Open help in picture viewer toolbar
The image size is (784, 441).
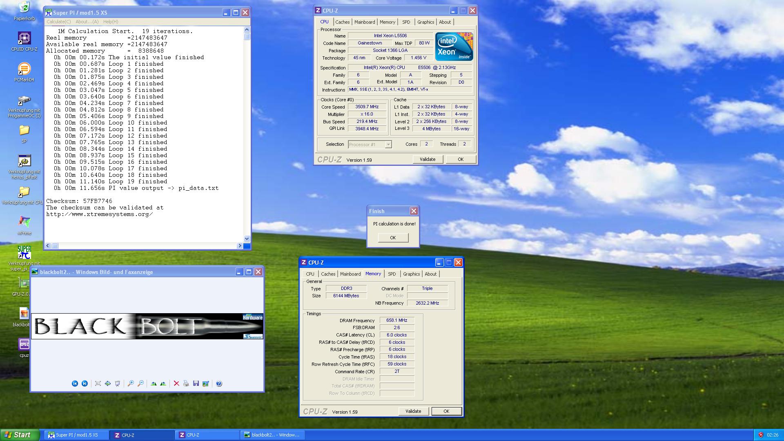pos(219,383)
